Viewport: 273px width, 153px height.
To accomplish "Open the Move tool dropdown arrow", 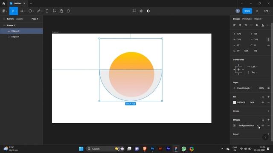I will pos(16,11).
